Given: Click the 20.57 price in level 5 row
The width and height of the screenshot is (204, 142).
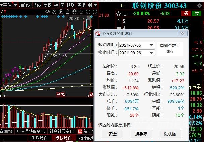Looking at the screenshot, I should click(x=153, y=21).
